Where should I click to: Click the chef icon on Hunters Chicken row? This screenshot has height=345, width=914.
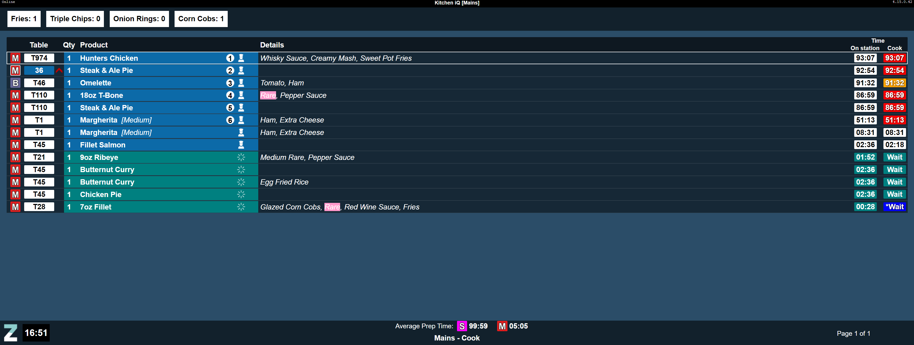point(241,58)
